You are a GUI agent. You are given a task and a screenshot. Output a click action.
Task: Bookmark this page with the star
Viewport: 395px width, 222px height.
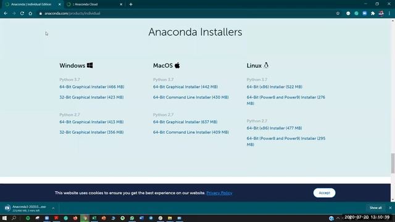coord(338,14)
